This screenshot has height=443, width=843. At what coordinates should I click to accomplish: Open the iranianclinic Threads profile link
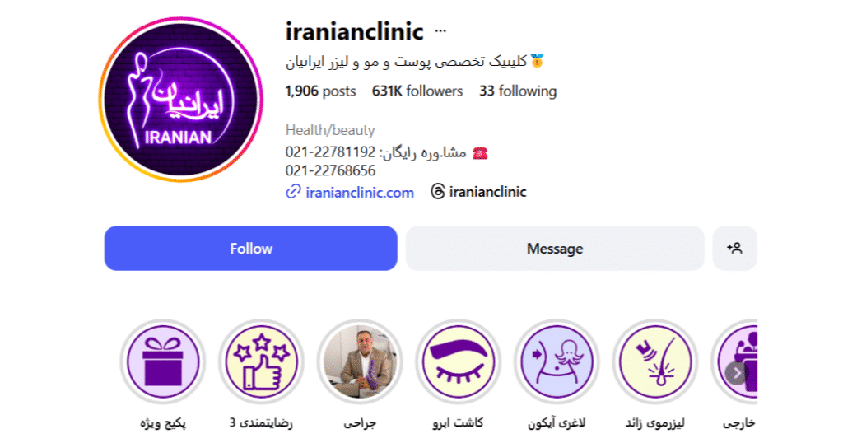coord(487,192)
